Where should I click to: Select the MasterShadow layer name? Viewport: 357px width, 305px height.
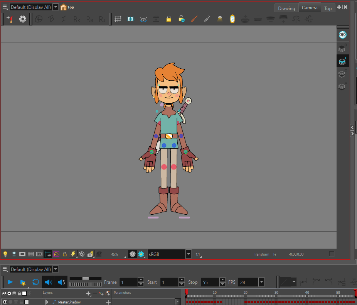point(69,302)
